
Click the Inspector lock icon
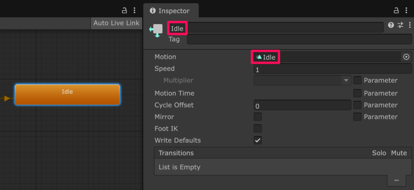pyautogui.click(x=397, y=10)
